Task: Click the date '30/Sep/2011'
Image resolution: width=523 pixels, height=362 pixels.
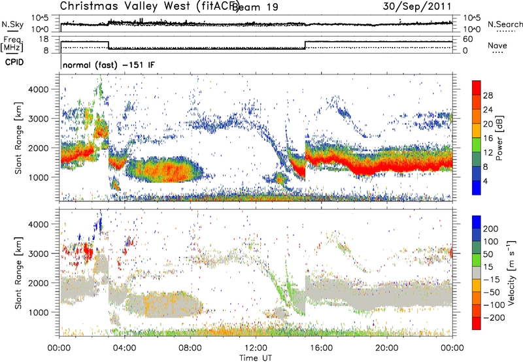Action: [x=417, y=7]
